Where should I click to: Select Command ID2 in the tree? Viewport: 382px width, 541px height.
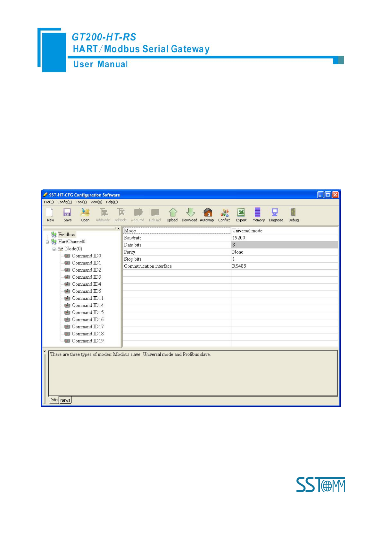(x=86, y=270)
